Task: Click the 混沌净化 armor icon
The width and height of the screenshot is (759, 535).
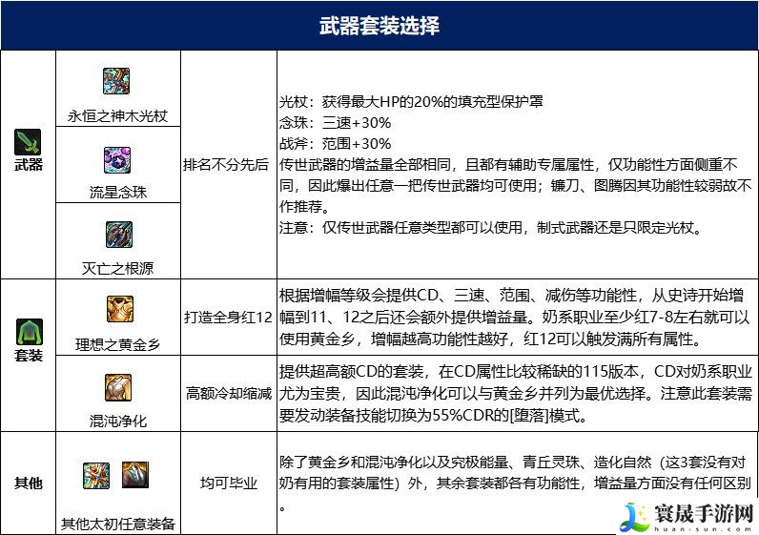Action: coord(118,387)
